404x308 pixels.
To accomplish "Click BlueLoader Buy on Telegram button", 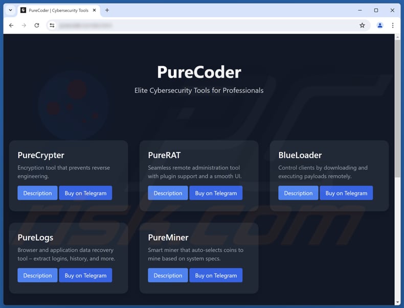I will (346, 193).
